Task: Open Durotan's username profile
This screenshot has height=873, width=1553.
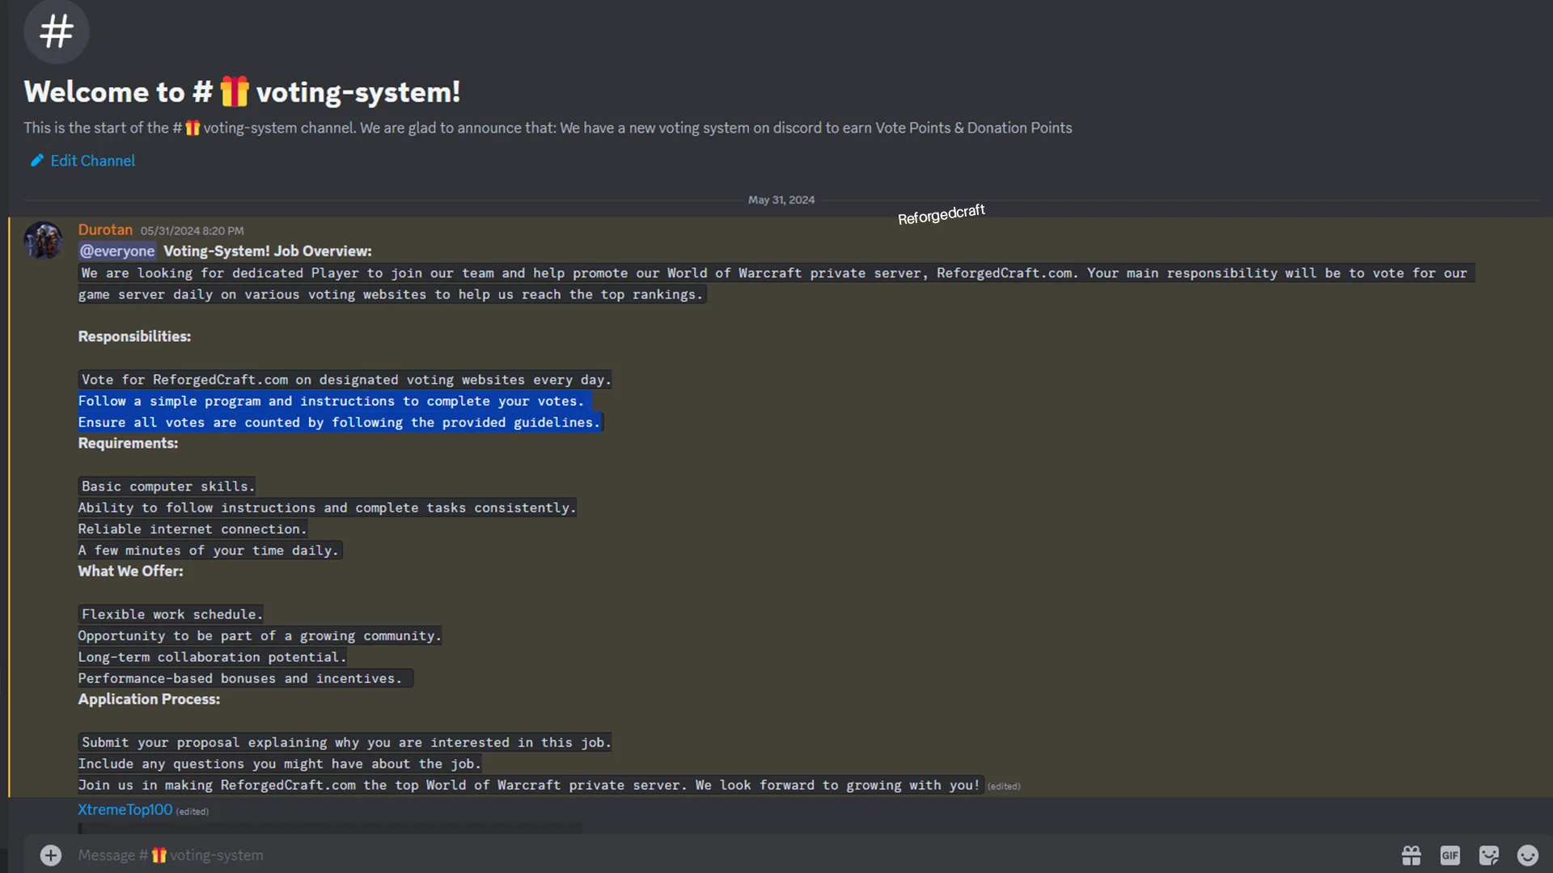Action: click(105, 230)
